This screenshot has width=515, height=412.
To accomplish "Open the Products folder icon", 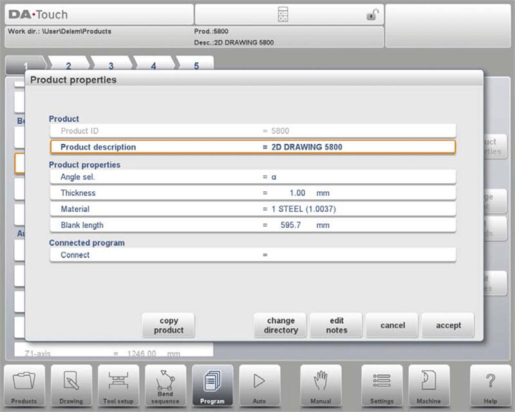I will tap(24, 385).
